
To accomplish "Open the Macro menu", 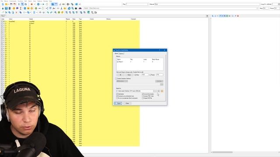I will coord(6,1).
